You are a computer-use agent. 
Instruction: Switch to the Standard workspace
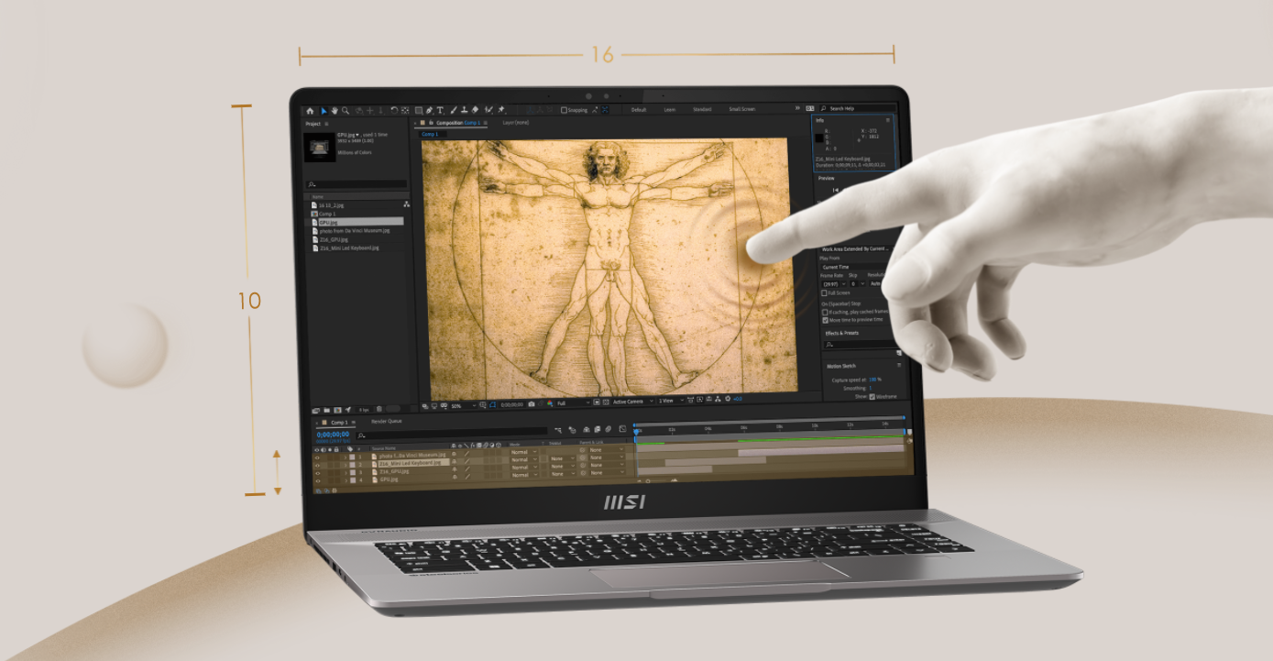tap(702, 109)
